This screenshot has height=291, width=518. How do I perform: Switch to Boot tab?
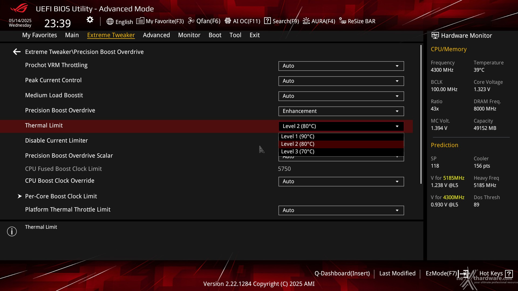pyautogui.click(x=215, y=35)
